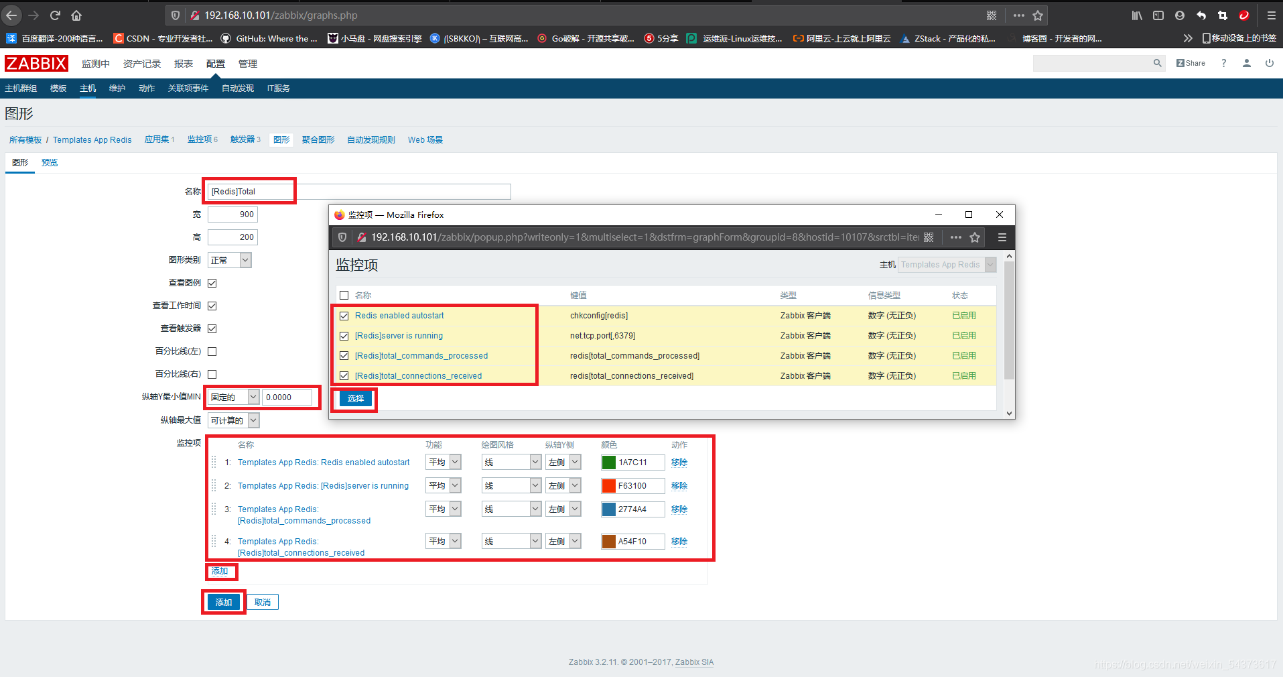Open the red Weibo extension icon
The width and height of the screenshot is (1283, 677).
coord(1244,15)
